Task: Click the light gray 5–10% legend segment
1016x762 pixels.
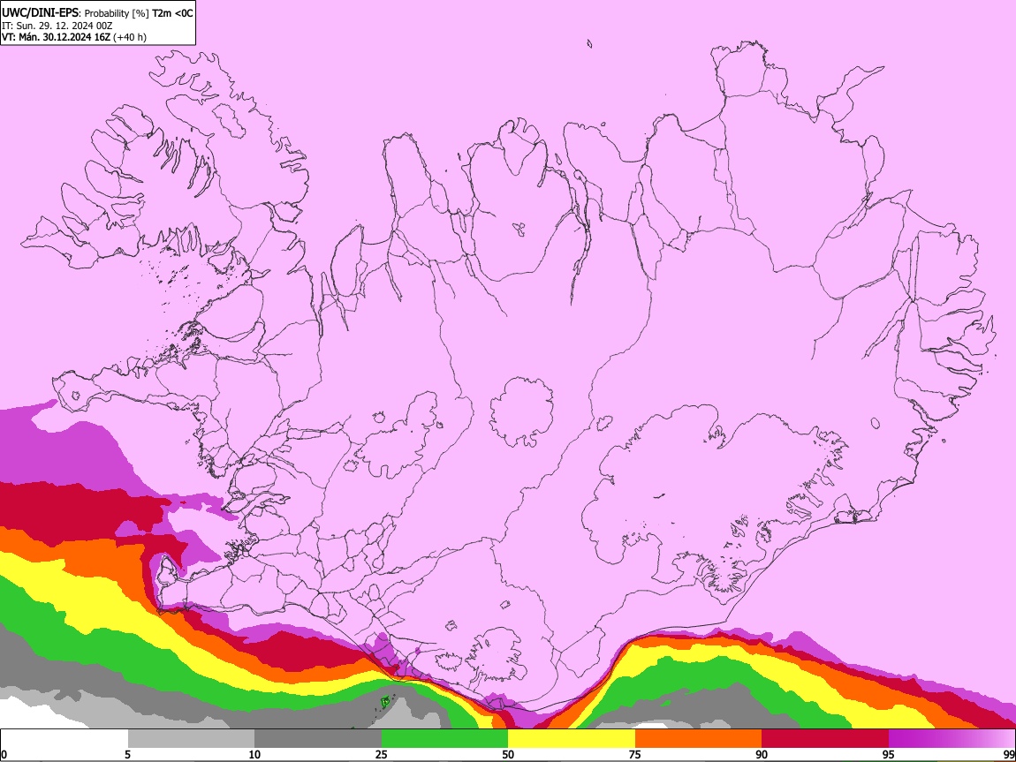Action: pyautogui.click(x=191, y=738)
